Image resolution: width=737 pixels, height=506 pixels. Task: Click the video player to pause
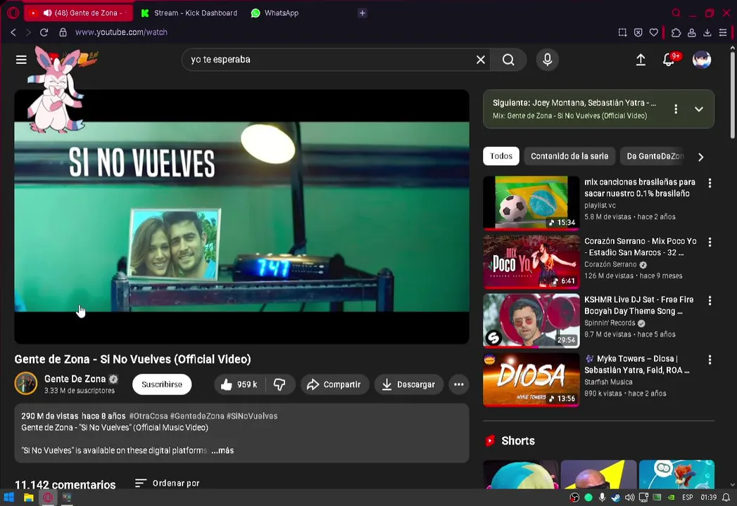(241, 217)
